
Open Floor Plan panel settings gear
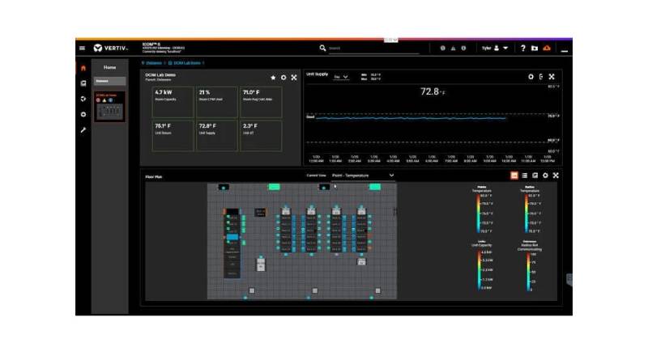tap(545, 176)
